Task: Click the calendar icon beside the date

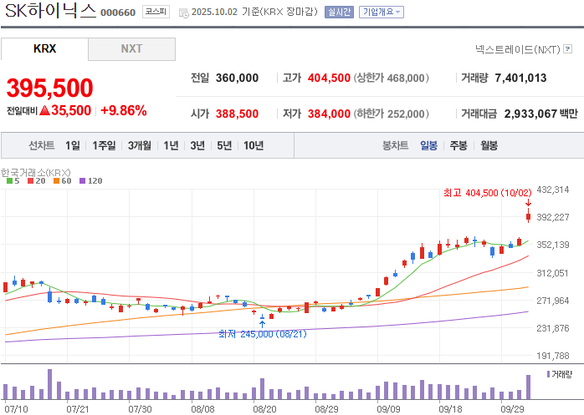Action: tap(183, 13)
